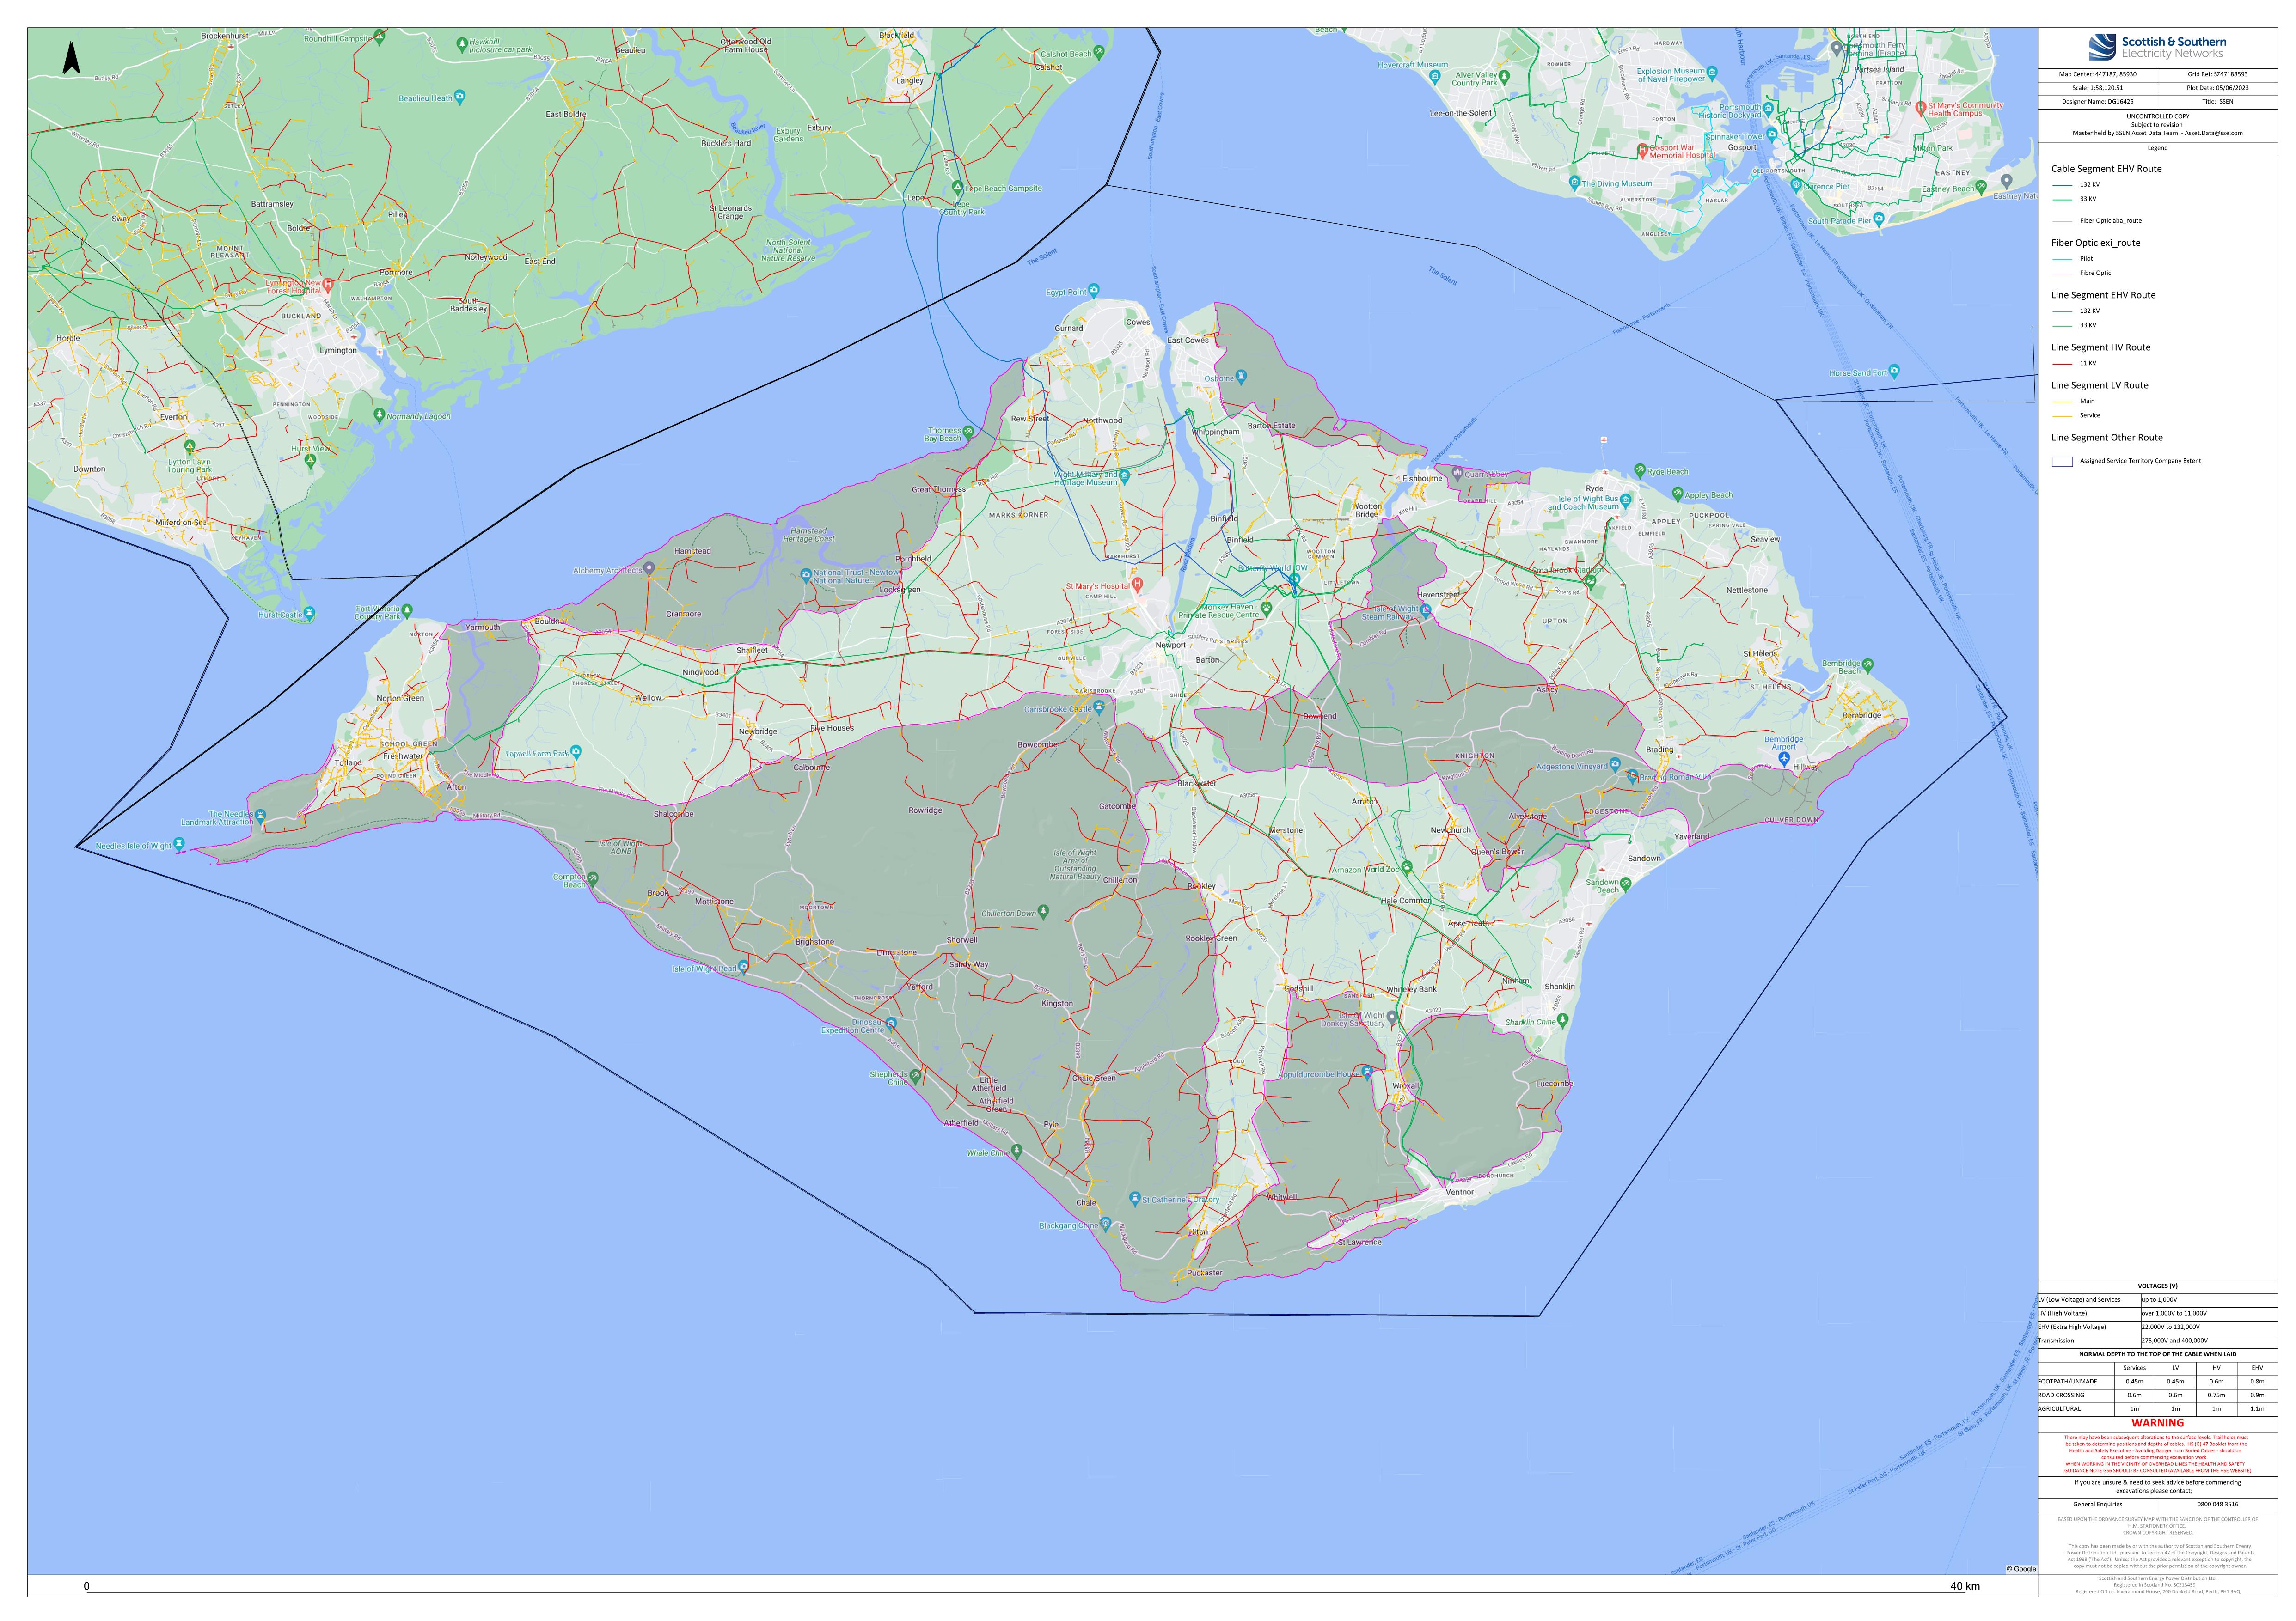Click the north arrow compass icon
This screenshot has height=1621, width=2296.
(x=71, y=58)
